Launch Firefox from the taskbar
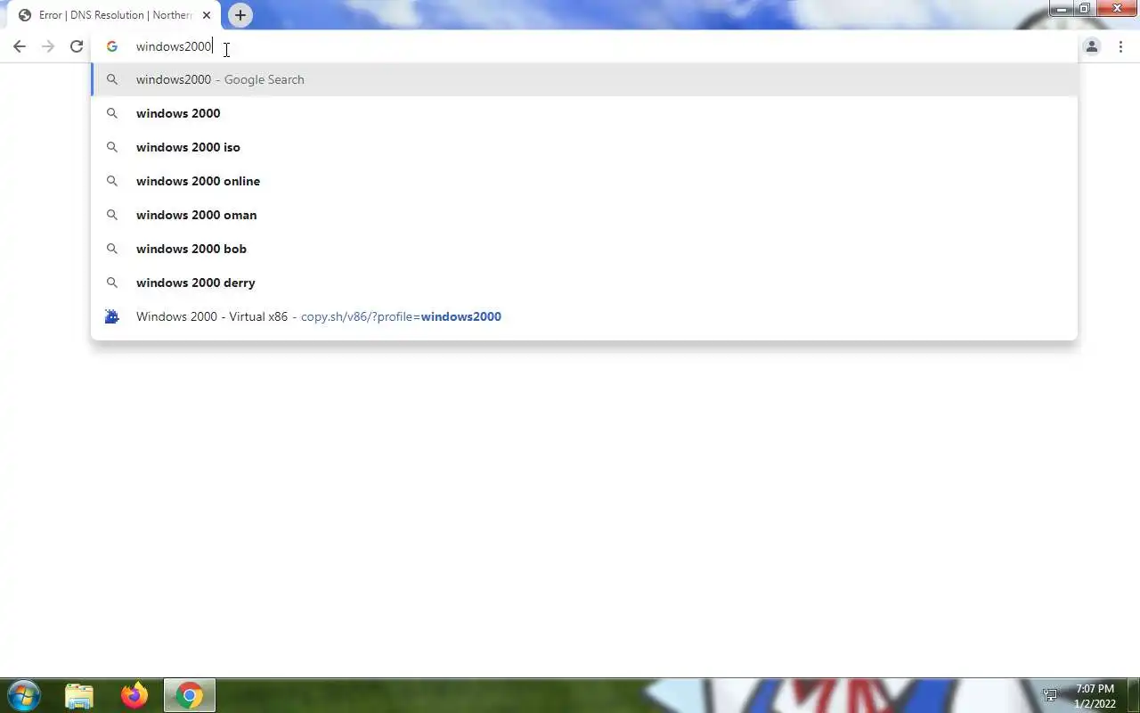This screenshot has height=713, width=1140. click(134, 695)
